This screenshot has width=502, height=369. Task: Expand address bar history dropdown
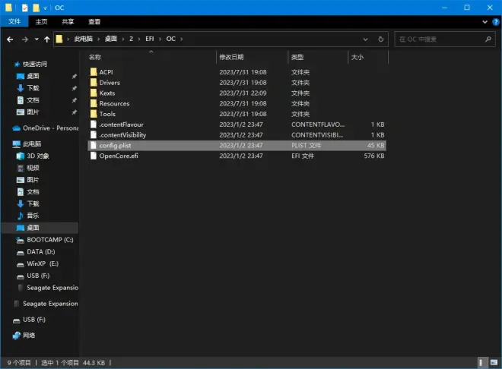point(365,39)
